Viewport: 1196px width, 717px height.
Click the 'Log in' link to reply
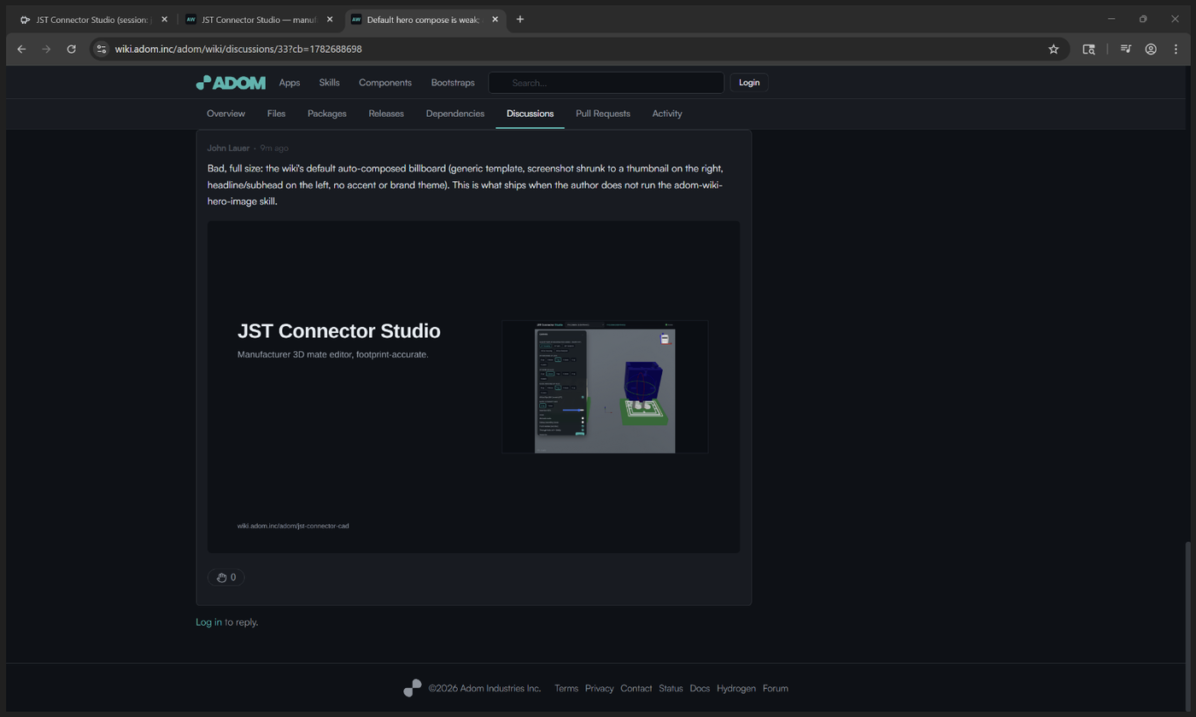pyautogui.click(x=208, y=622)
